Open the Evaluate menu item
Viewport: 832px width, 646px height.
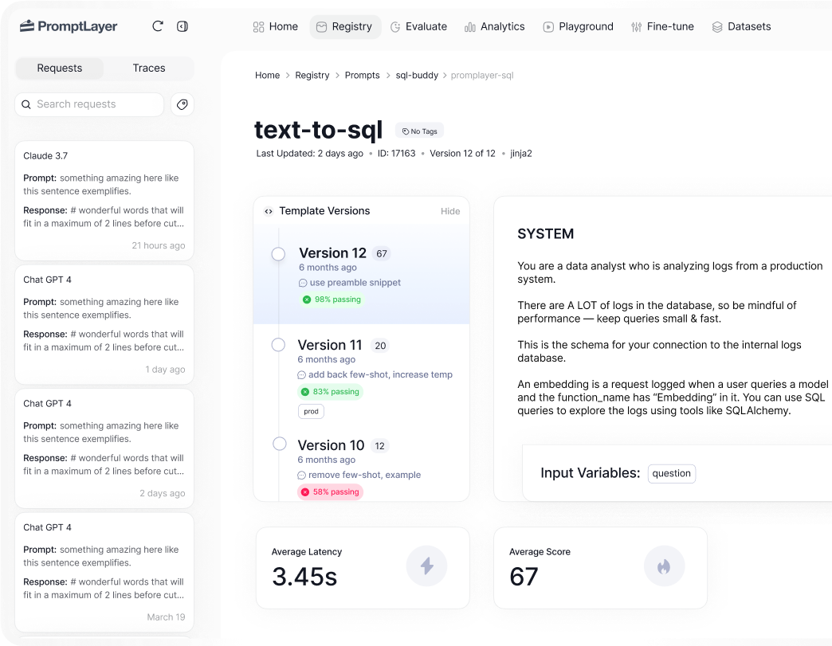pyautogui.click(x=419, y=27)
